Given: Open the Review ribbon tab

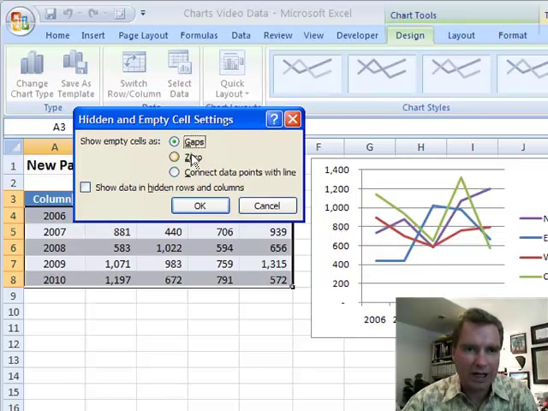Looking at the screenshot, I should coord(278,35).
